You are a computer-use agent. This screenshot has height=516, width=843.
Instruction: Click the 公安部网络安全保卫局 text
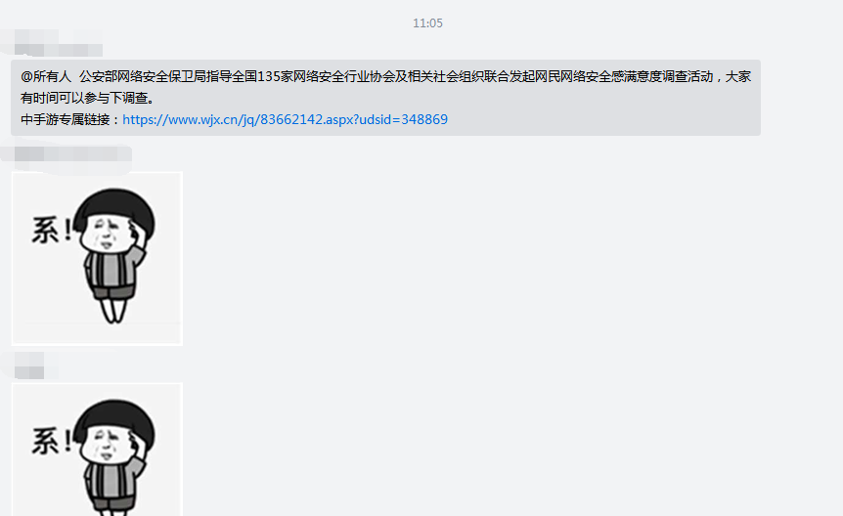coord(143,76)
